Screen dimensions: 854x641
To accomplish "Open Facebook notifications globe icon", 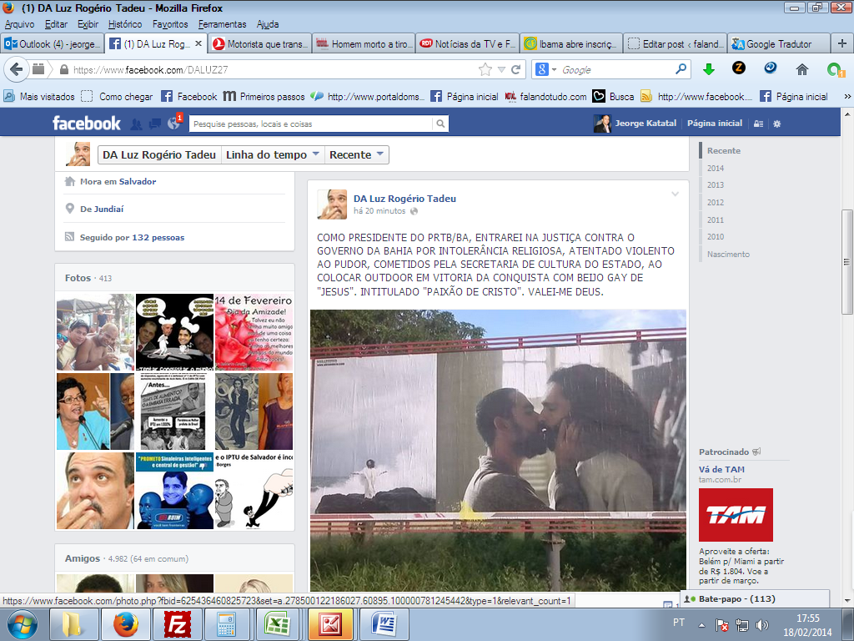I will [x=173, y=124].
